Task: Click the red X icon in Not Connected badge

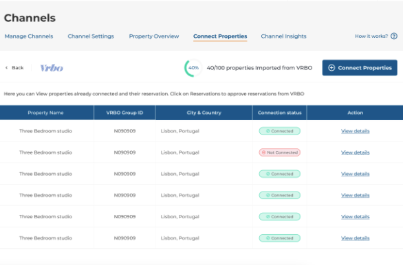Action: 263,152
